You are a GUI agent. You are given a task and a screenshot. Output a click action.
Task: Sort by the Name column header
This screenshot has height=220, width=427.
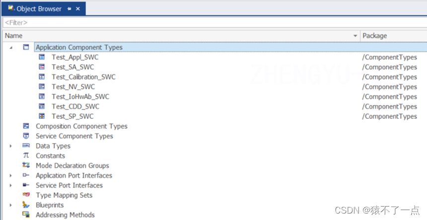point(181,36)
